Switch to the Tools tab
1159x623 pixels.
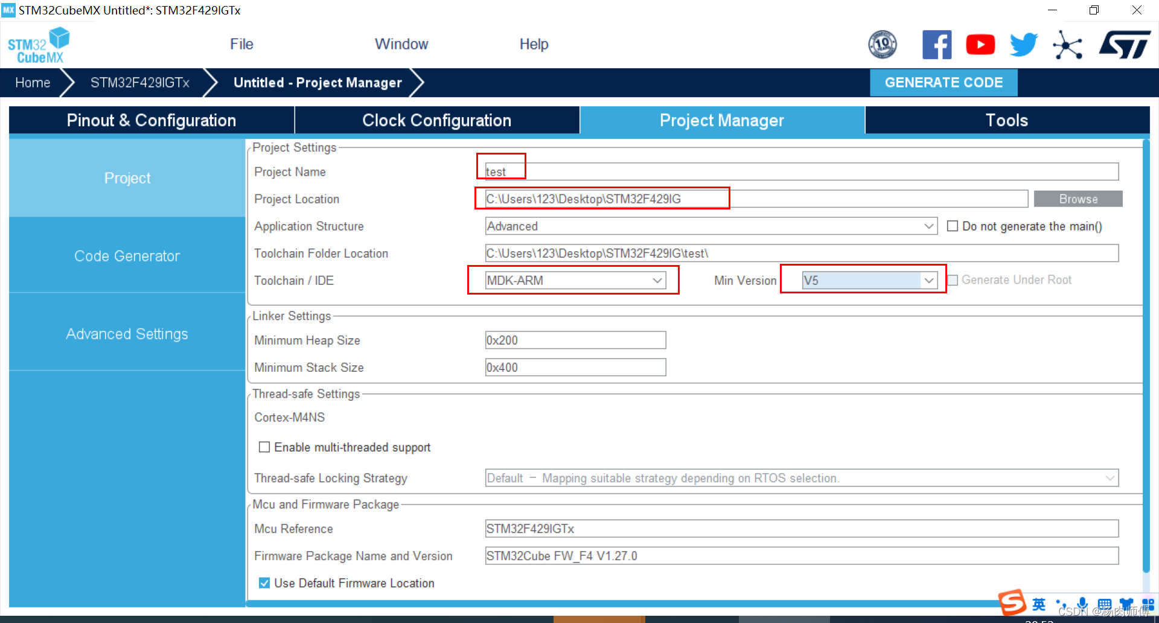(x=1007, y=120)
